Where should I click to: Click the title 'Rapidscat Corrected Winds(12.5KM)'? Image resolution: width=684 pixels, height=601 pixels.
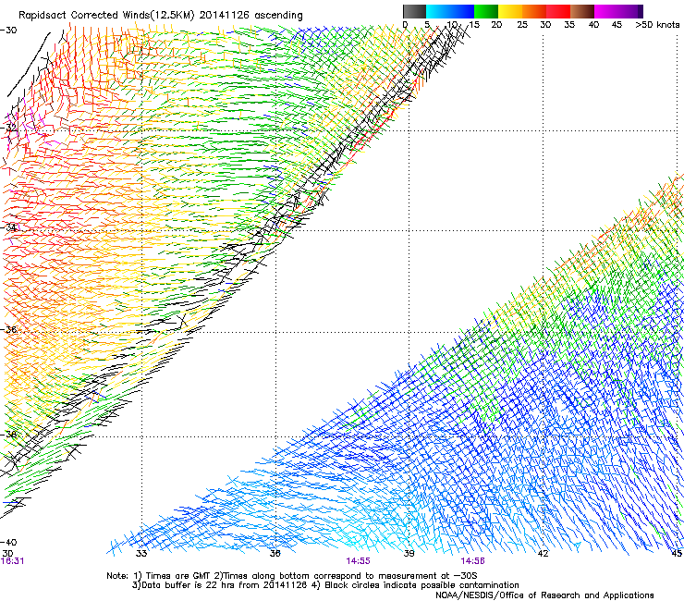click(106, 16)
